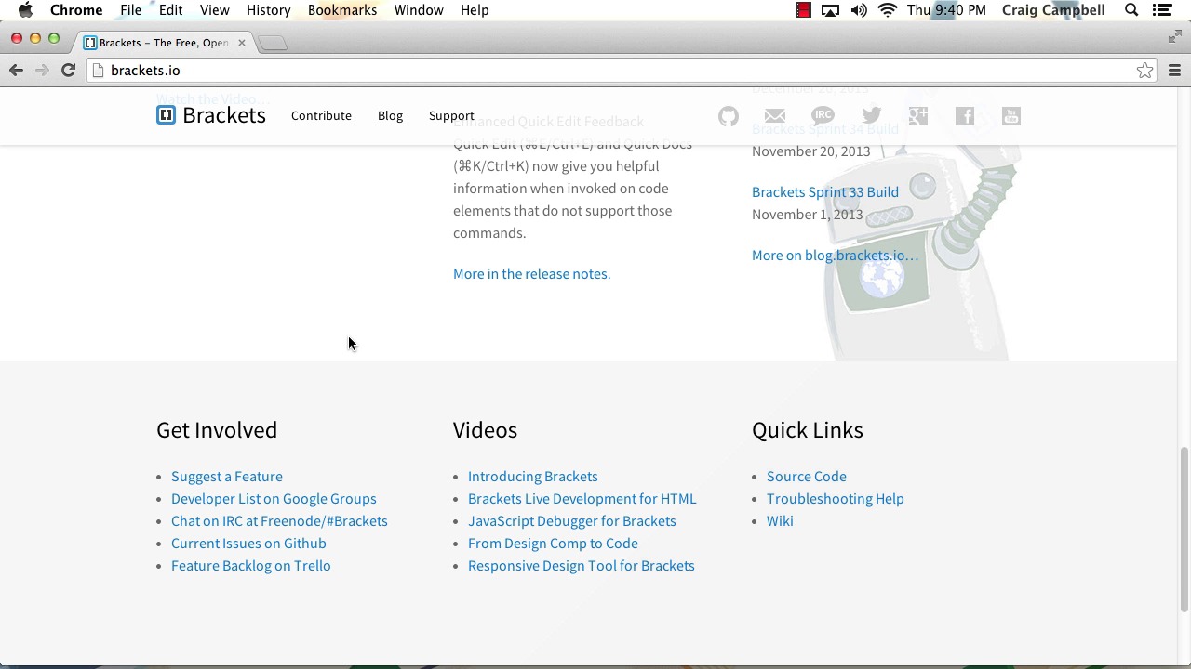Screen dimensions: 1191x669
Task: Open the IRC chat bubble icon
Action: click(823, 116)
